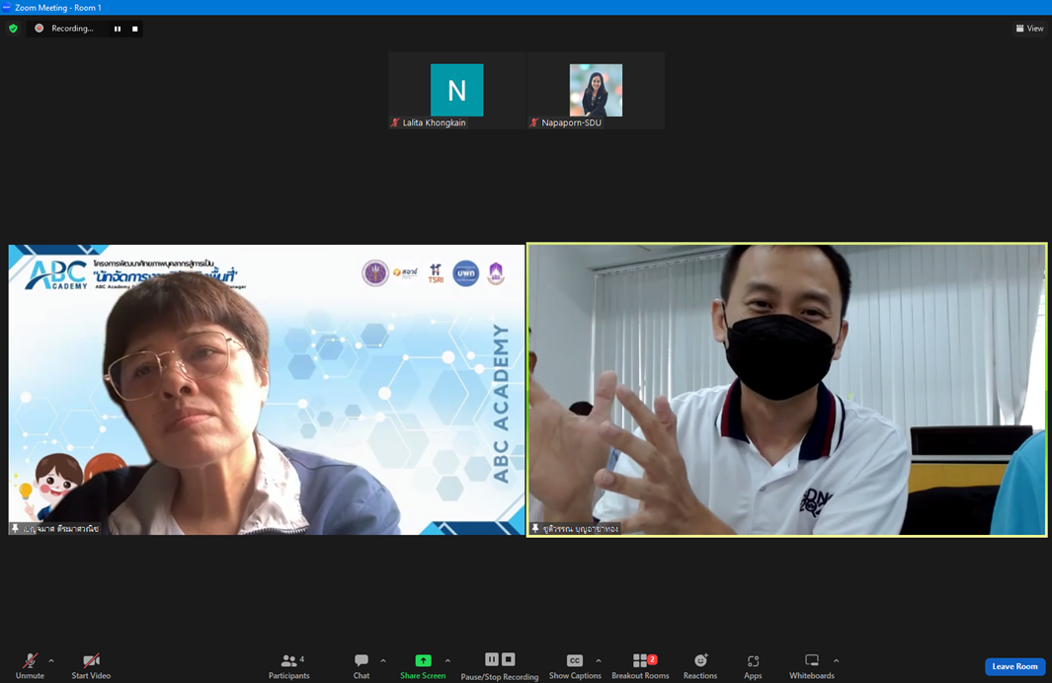The image size is (1052, 683).
Task: Open the View layout menu
Action: tap(1029, 29)
